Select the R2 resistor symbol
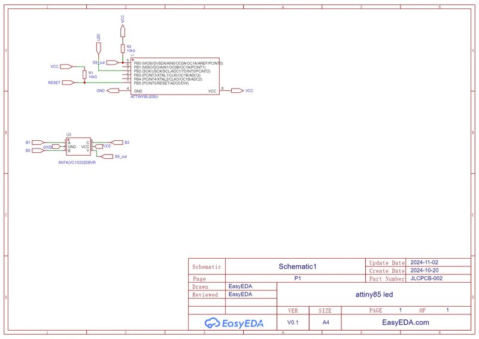This screenshot has height=339, width=479. [x=123, y=49]
